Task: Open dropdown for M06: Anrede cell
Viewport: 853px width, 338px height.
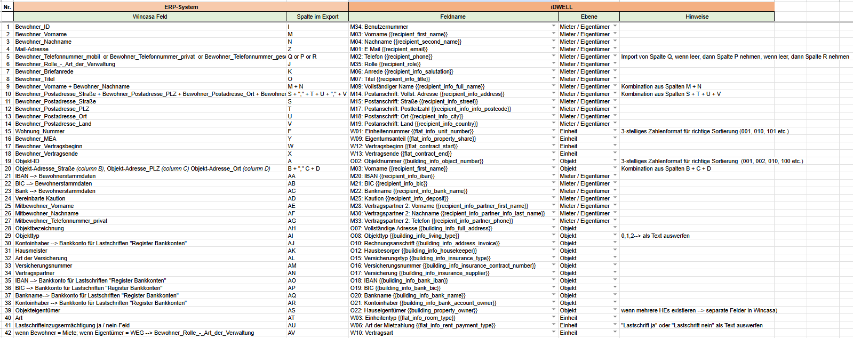Action: click(553, 71)
